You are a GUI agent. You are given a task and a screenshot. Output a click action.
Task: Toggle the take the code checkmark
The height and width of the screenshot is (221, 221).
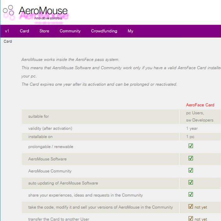pos(191,206)
